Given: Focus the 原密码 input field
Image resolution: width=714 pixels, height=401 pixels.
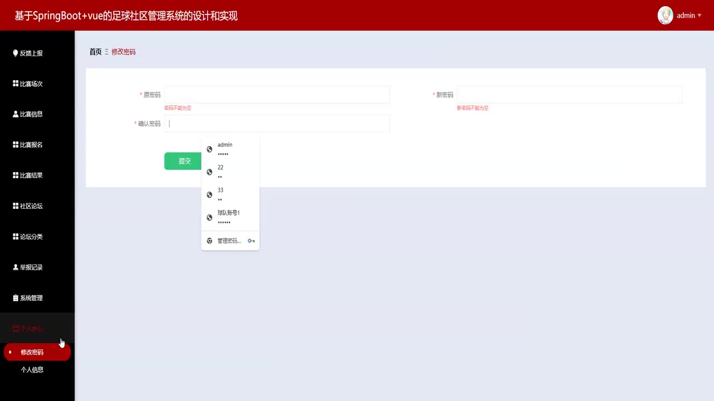Looking at the screenshot, I should [277, 95].
